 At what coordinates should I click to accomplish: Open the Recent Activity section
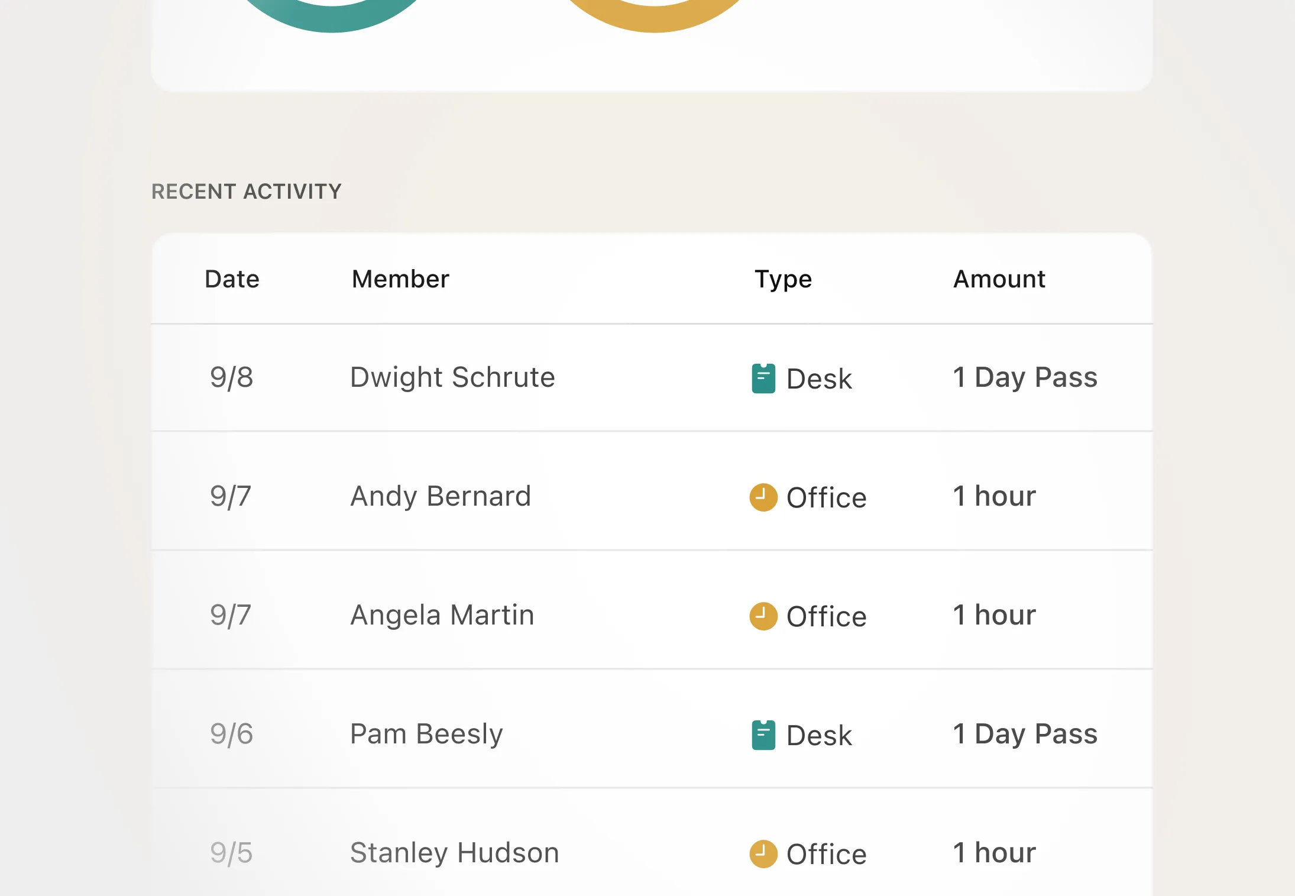(246, 191)
